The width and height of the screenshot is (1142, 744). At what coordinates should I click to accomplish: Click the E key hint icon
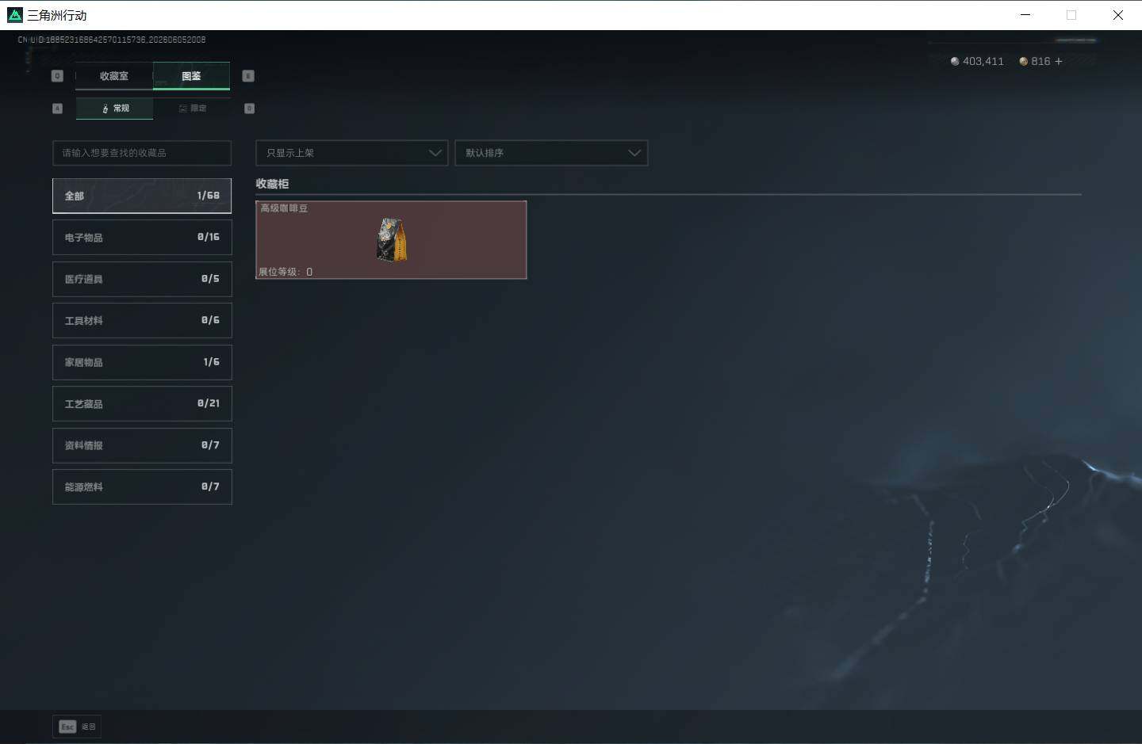point(248,76)
